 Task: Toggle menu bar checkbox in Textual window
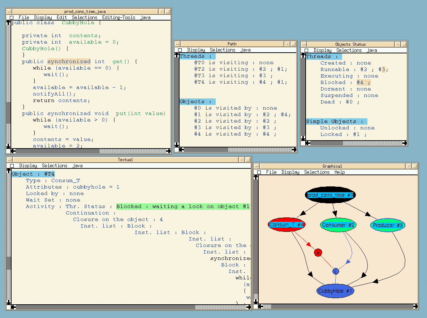coord(12,166)
